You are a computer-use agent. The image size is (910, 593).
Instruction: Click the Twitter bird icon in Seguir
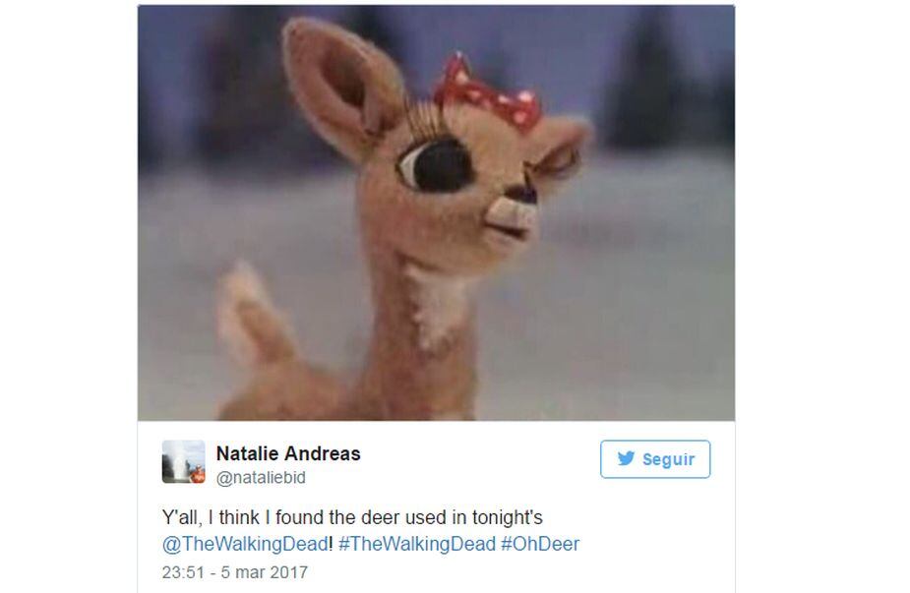[x=626, y=458]
